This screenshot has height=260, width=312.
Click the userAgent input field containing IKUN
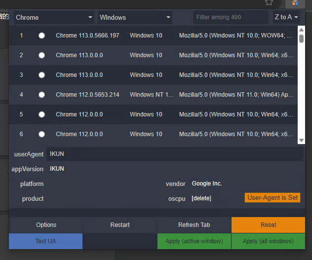(x=175, y=154)
